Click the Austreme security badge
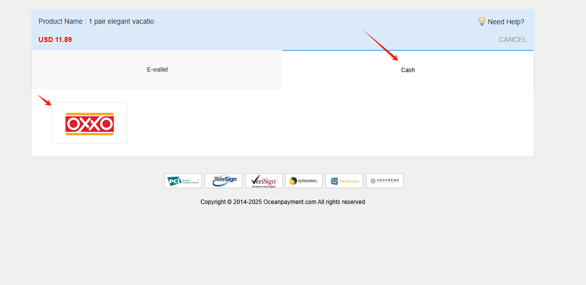Image resolution: width=586 pixels, height=285 pixels. (385, 181)
